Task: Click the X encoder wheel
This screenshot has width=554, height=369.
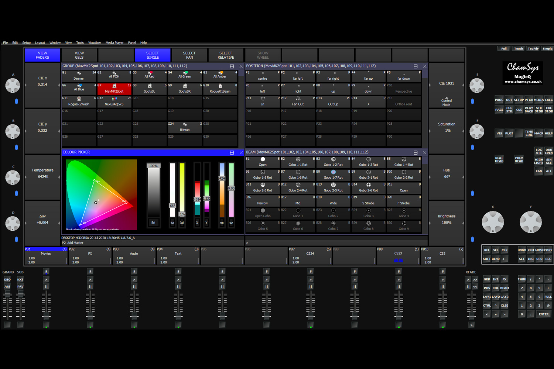Action: [x=493, y=222]
